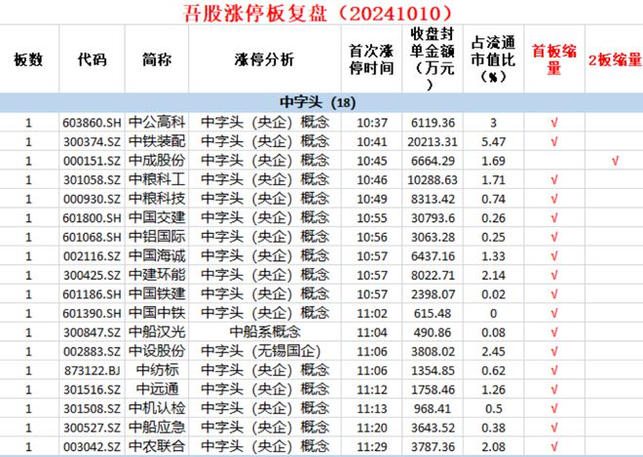
Task: Click code 300527.SZ
Action: (x=92, y=428)
